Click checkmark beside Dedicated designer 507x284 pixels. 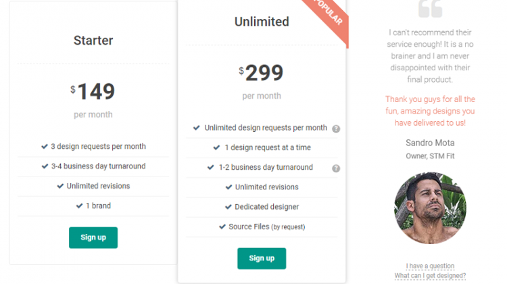(228, 207)
